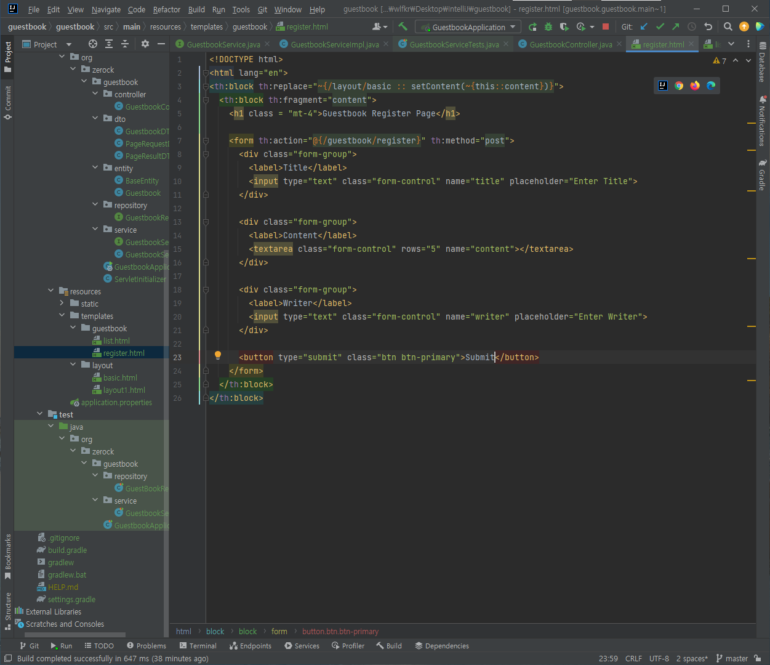The width and height of the screenshot is (770, 665).
Task: Toggle the Structure side tool window
Action: click(x=8, y=611)
